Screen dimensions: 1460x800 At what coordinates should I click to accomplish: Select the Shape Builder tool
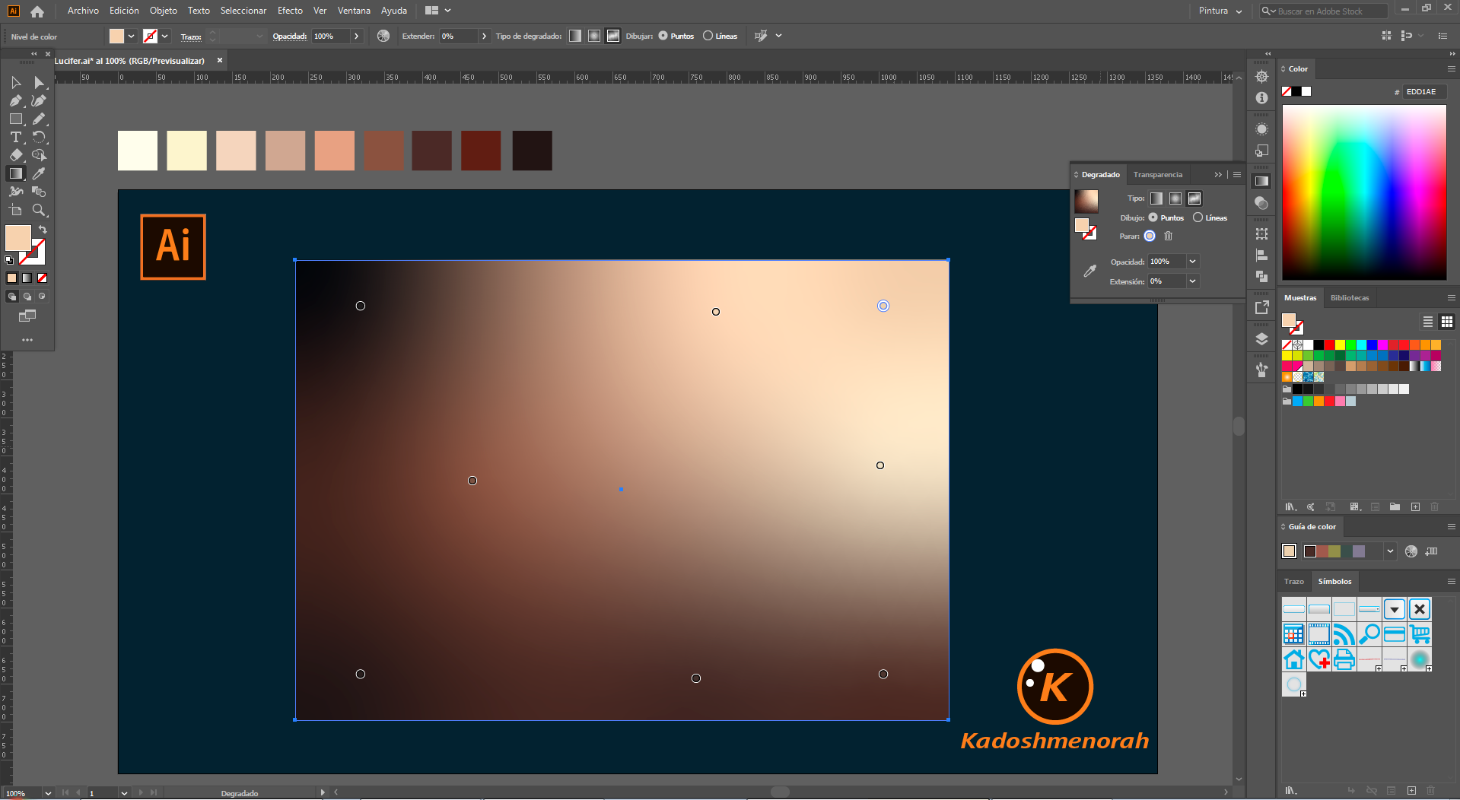click(x=39, y=155)
